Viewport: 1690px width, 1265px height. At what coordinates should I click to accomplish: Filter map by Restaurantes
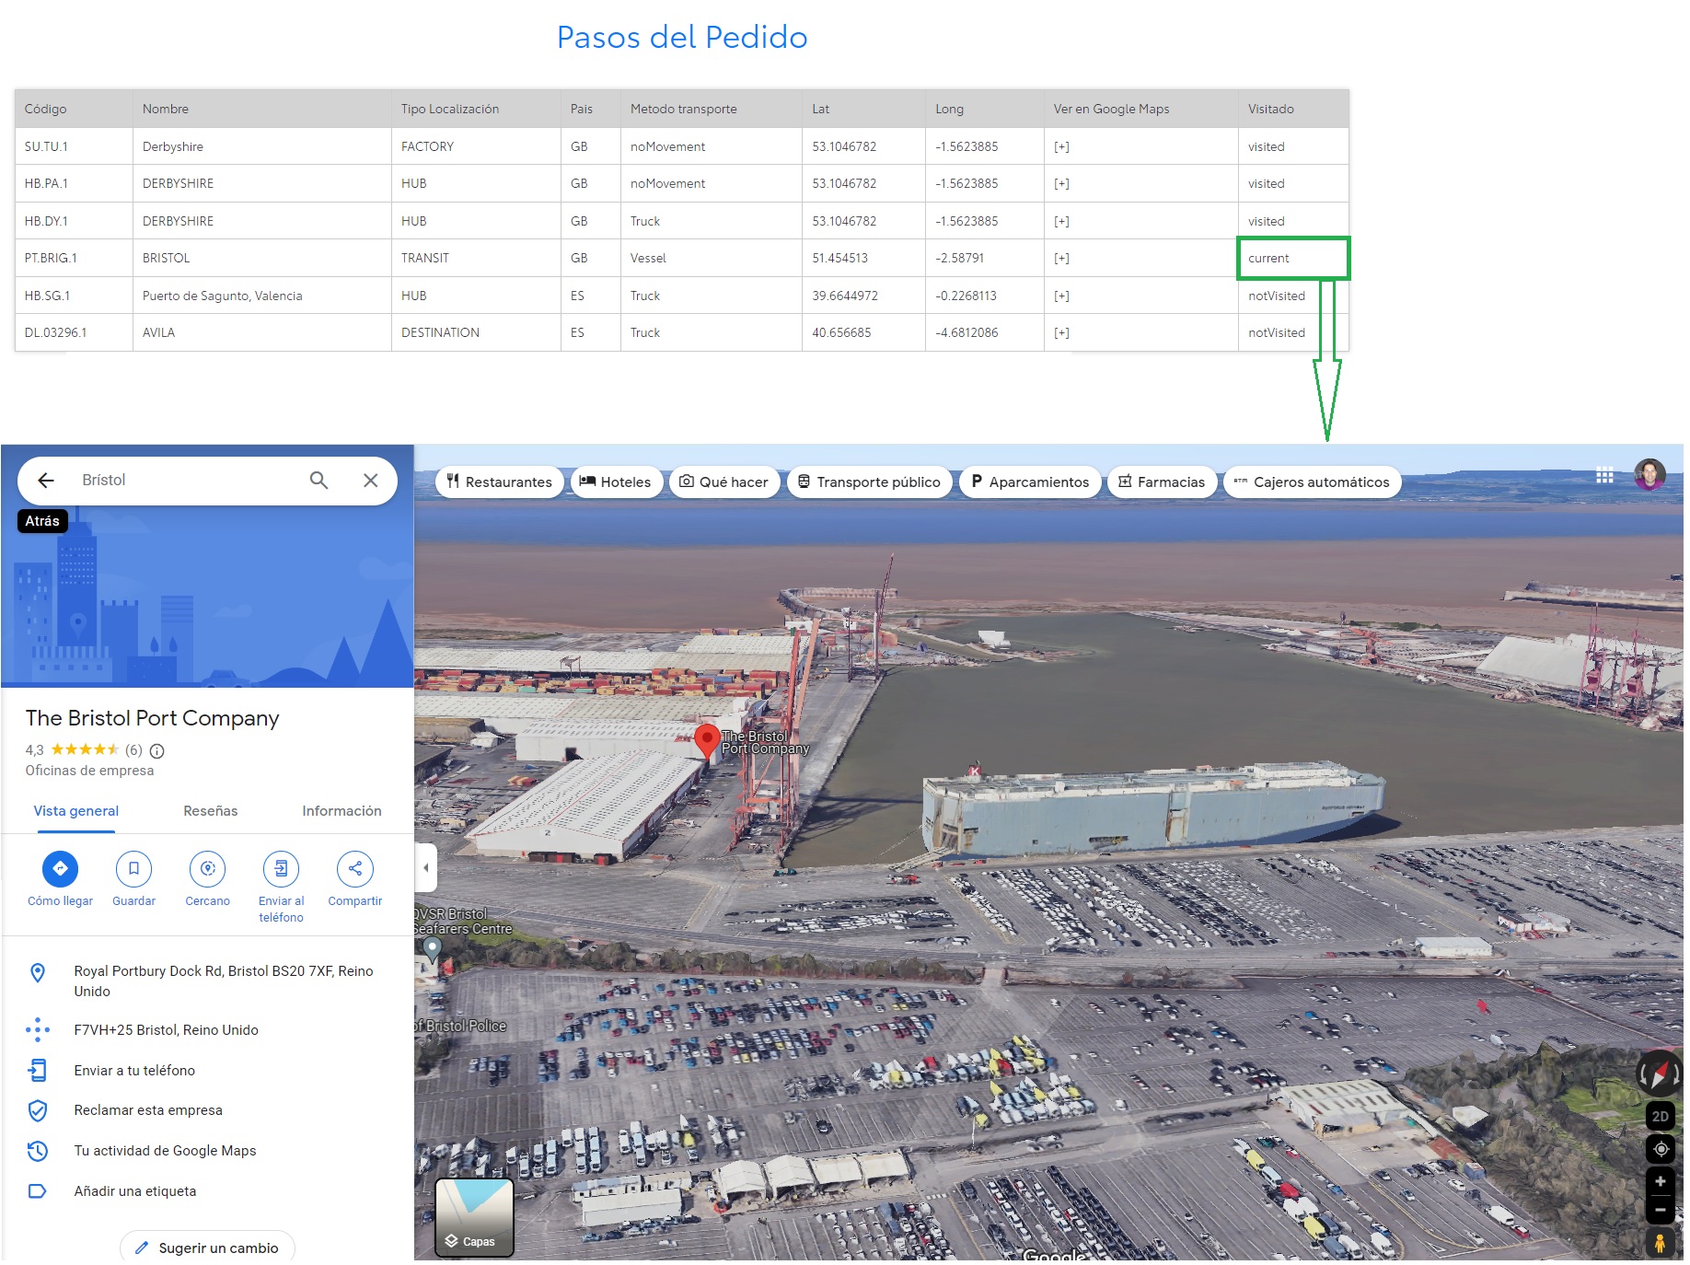coord(499,482)
